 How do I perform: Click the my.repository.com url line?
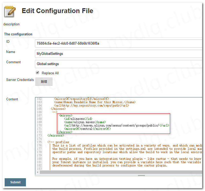91,105
